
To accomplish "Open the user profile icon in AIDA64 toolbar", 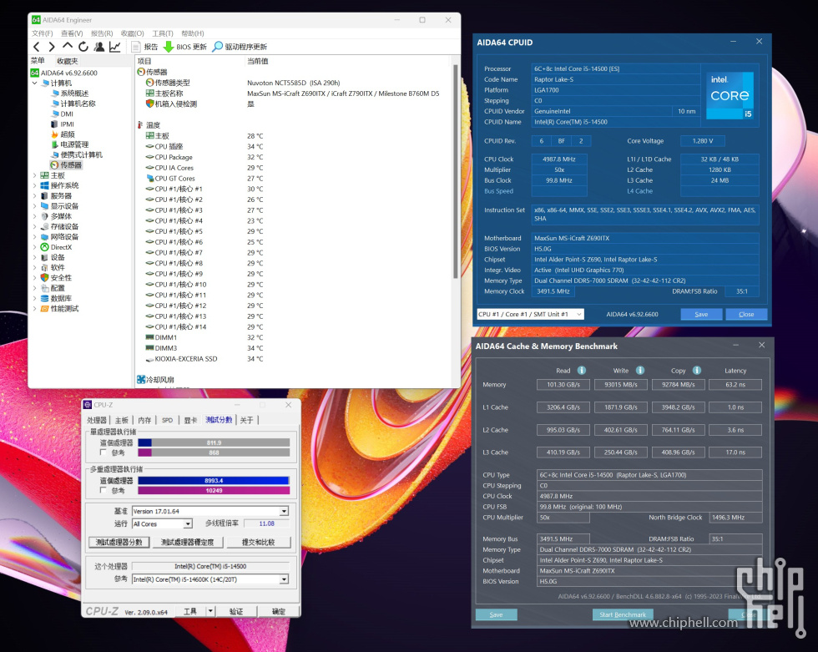I will click(x=99, y=47).
